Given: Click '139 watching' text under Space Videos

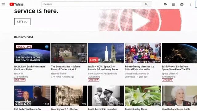Looking at the screenshot, I should (169, 77).
